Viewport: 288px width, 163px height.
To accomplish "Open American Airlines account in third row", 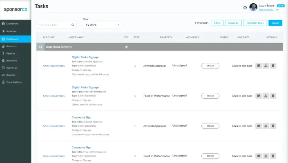I will pyautogui.click(x=54, y=126).
